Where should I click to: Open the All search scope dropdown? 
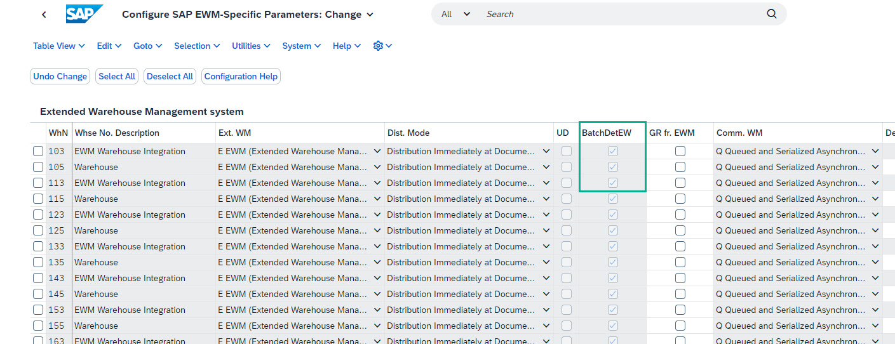pyautogui.click(x=455, y=14)
